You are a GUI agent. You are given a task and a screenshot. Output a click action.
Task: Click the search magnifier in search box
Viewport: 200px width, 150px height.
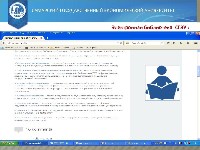(162, 43)
